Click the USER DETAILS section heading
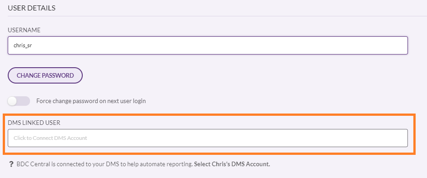Screen dimensions: 427x178 [31, 8]
